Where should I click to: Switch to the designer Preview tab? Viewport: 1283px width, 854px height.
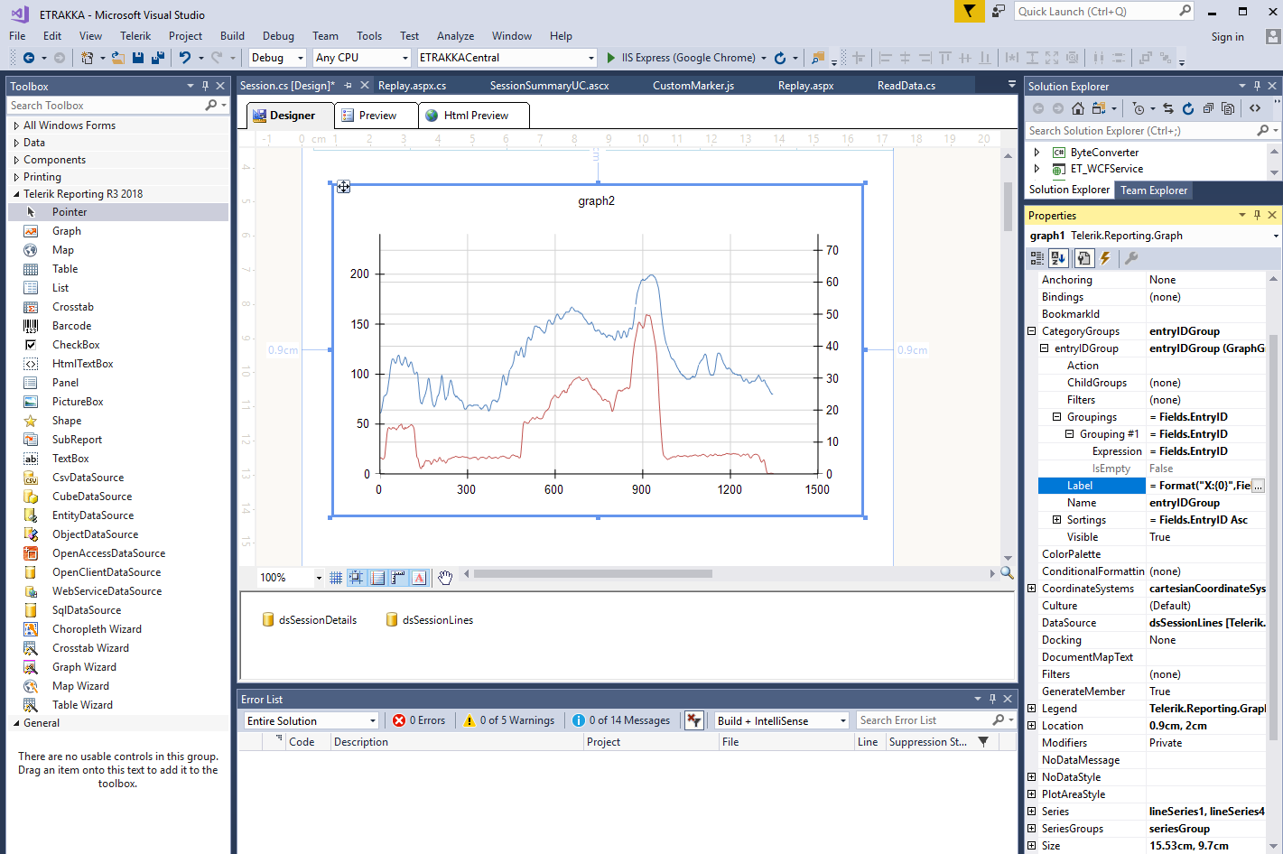pos(377,116)
